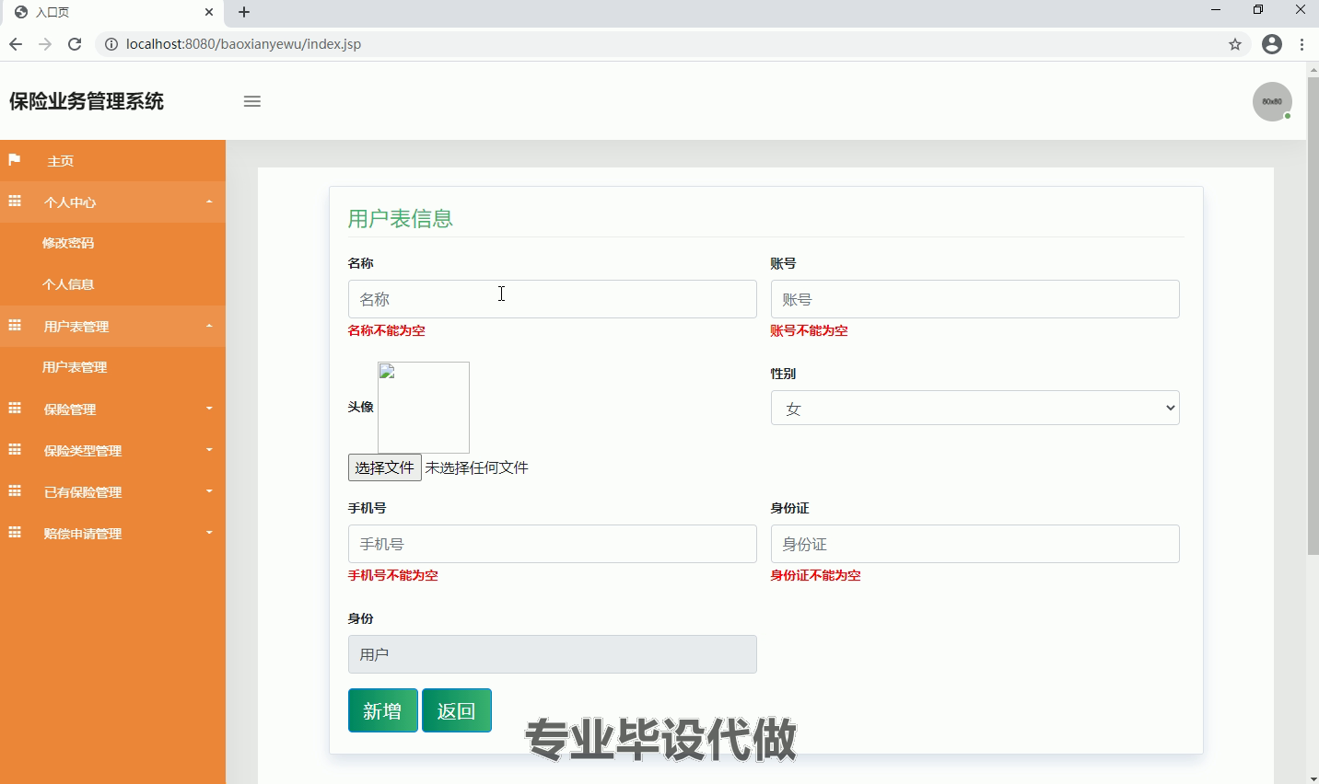The height and width of the screenshot is (784, 1319).
Task: Click the grid icon beside 已有保险管理
Action: pyautogui.click(x=15, y=491)
